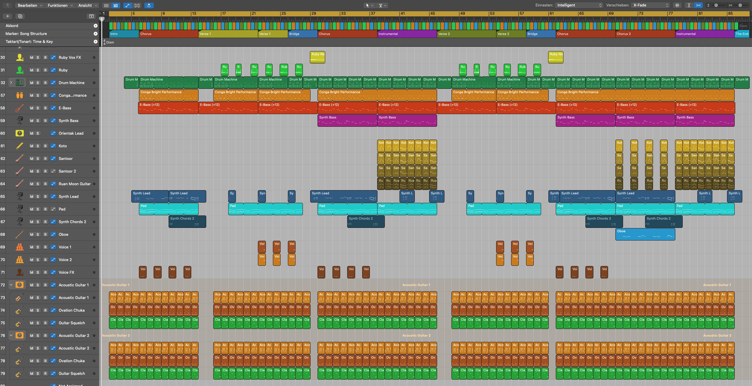Select the Akkord global track row
Viewport: 752px width, 386px height.
(50, 26)
